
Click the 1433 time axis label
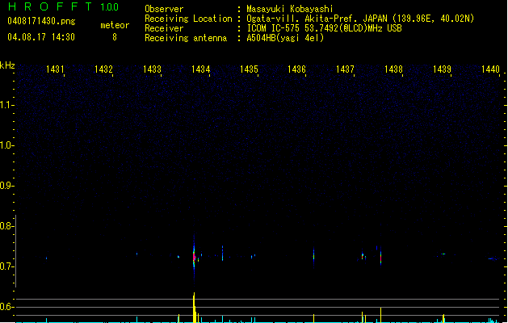152,69
